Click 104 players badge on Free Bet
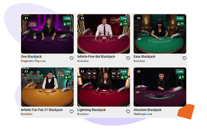 (x=124, y=24)
